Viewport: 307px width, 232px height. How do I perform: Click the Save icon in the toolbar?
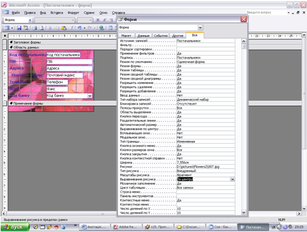click(x=19, y=28)
